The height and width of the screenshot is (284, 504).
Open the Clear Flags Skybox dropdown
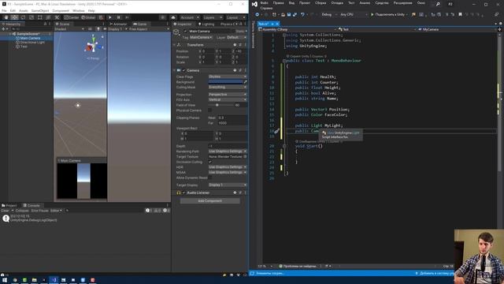click(x=228, y=77)
